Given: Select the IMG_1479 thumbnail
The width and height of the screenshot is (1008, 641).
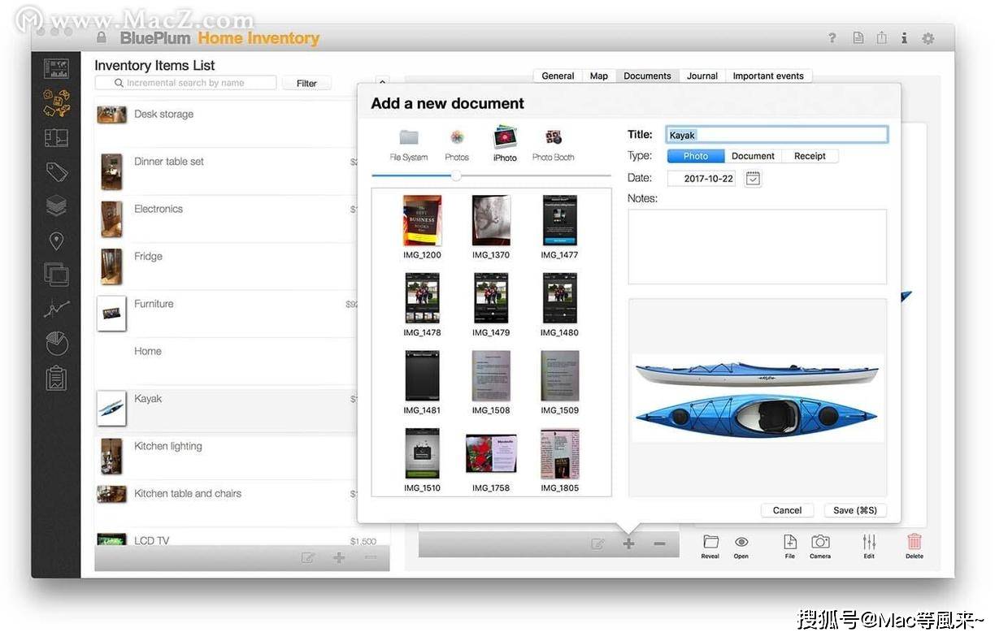Looking at the screenshot, I should pyautogui.click(x=491, y=297).
